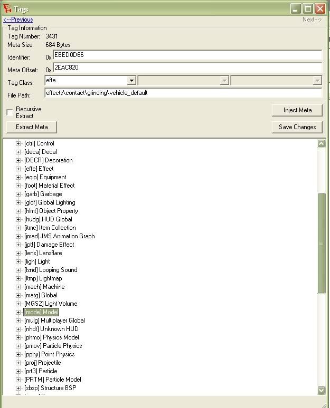
Task: Click the tree scrollbar up arrow
Action: pyautogui.click(x=321, y=143)
